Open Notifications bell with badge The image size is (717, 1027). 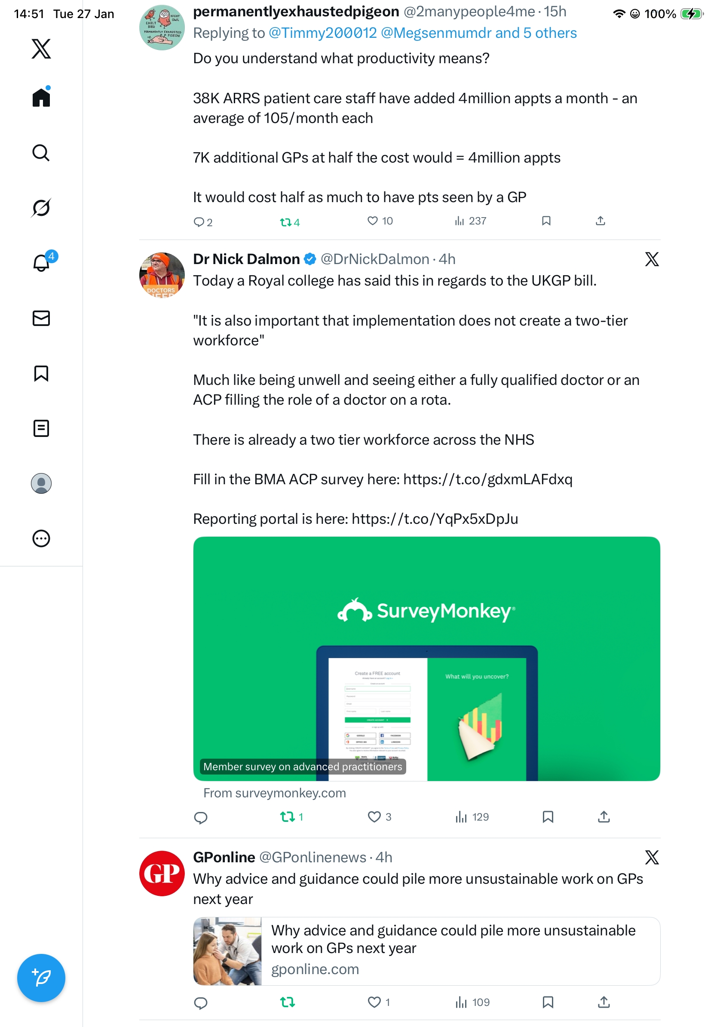(41, 263)
